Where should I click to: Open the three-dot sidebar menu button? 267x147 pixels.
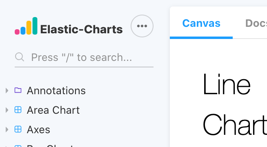pyautogui.click(x=142, y=26)
